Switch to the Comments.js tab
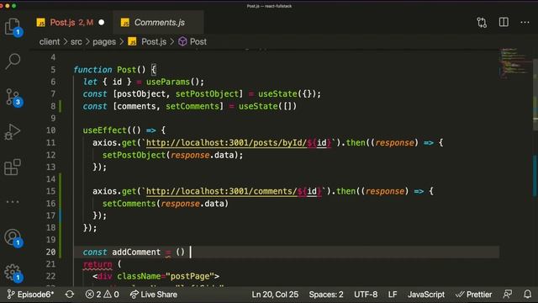The image size is (538, 303). click(x=159, y=23)
